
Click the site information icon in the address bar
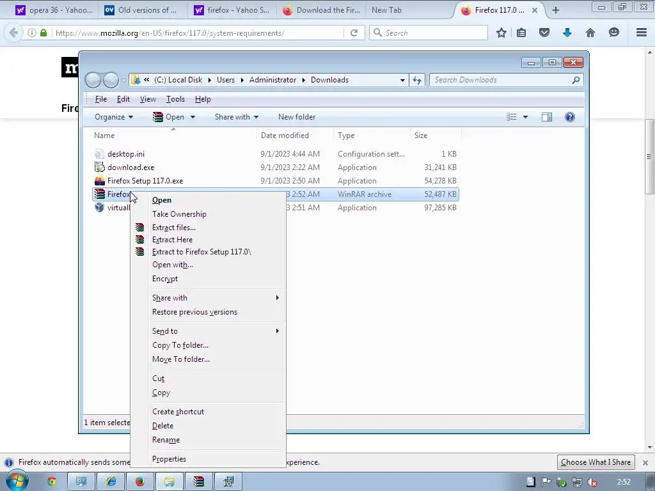(32, 33)
